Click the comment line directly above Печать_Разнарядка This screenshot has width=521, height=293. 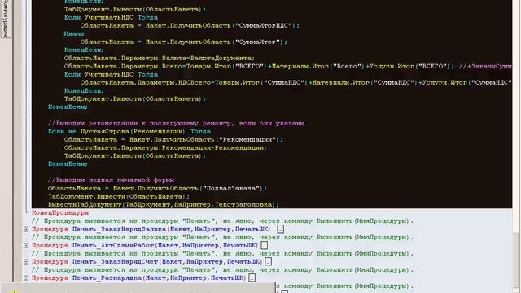coord(222,269)
